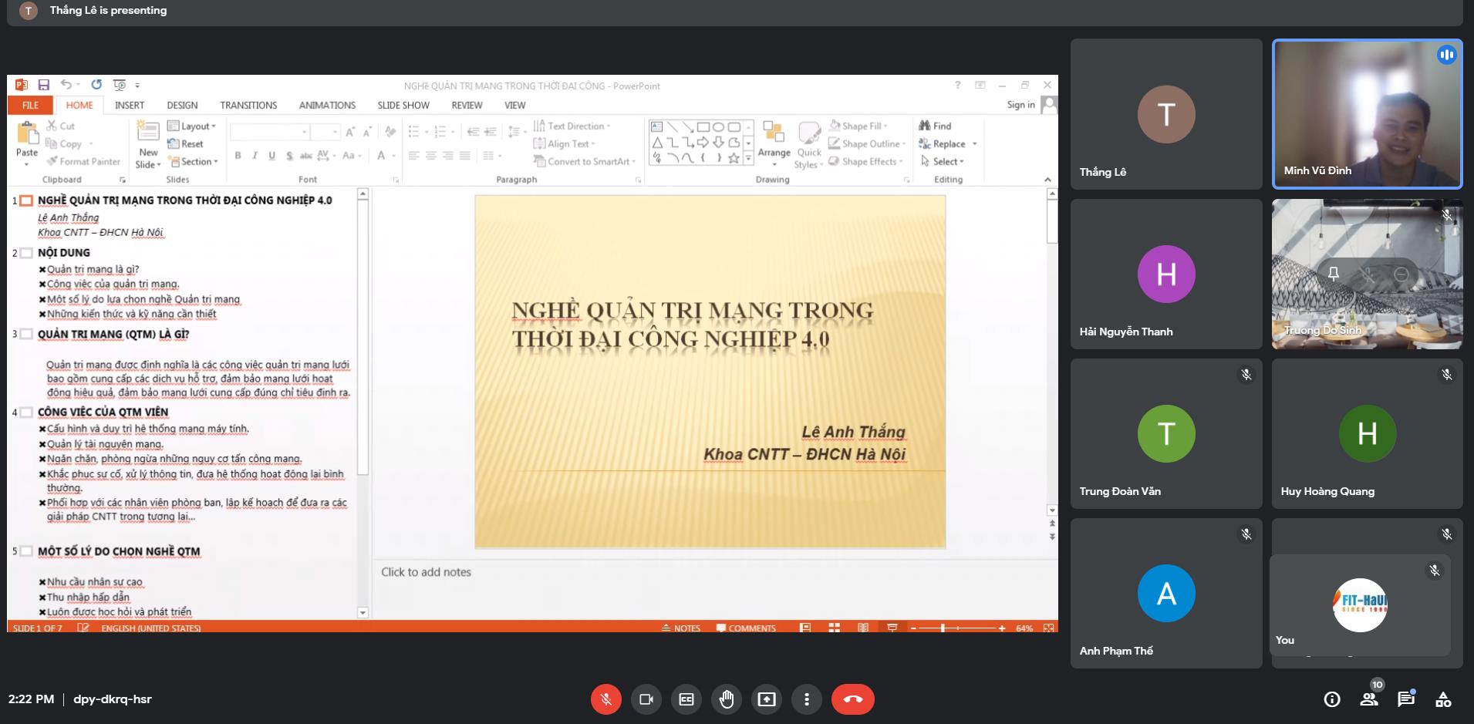Click the Undo icon

click(x=66, y=85)
